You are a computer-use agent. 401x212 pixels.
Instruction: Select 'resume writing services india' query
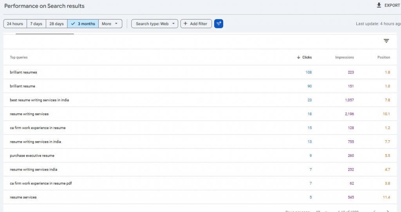click(x=34, y=169)
